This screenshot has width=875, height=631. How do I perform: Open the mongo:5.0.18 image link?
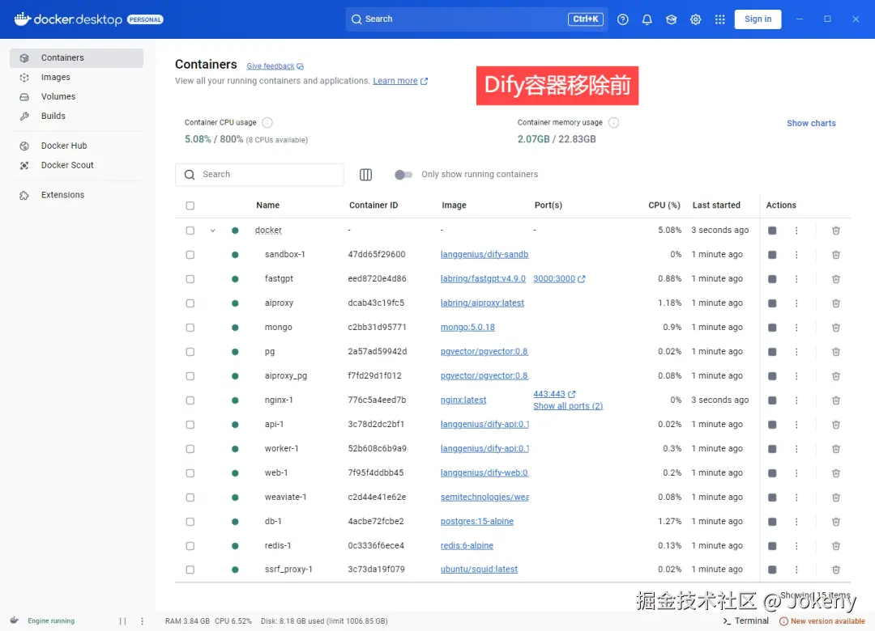467,327
